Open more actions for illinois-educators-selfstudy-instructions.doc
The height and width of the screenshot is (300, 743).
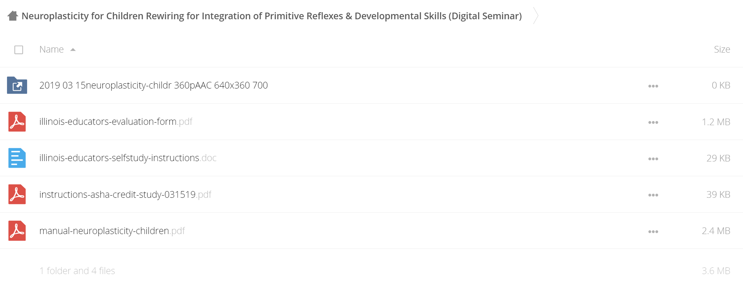pyautogui.click(x=653, y=159)
